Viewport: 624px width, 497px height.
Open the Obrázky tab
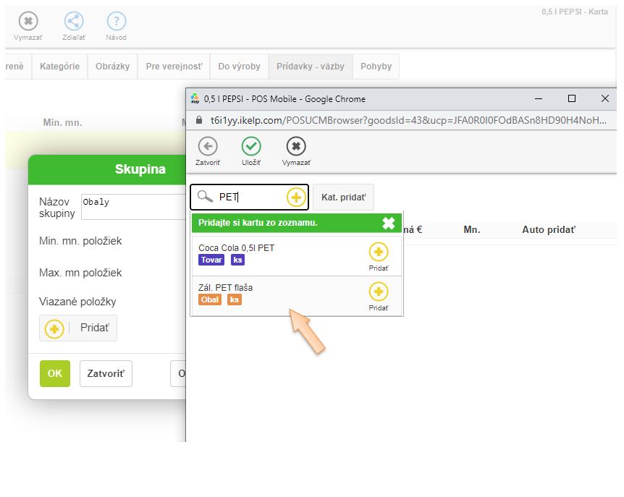point(112,67)
